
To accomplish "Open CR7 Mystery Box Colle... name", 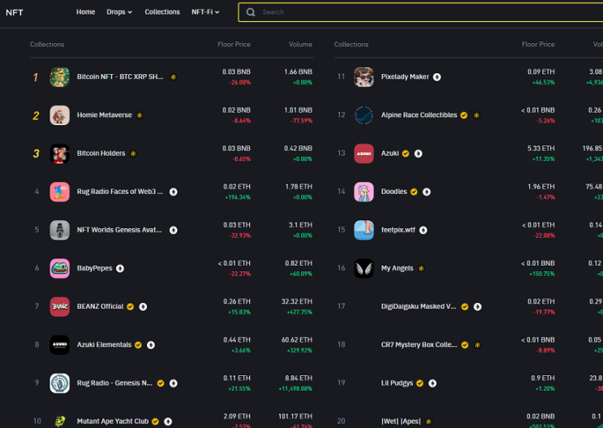I will point(419,344).
